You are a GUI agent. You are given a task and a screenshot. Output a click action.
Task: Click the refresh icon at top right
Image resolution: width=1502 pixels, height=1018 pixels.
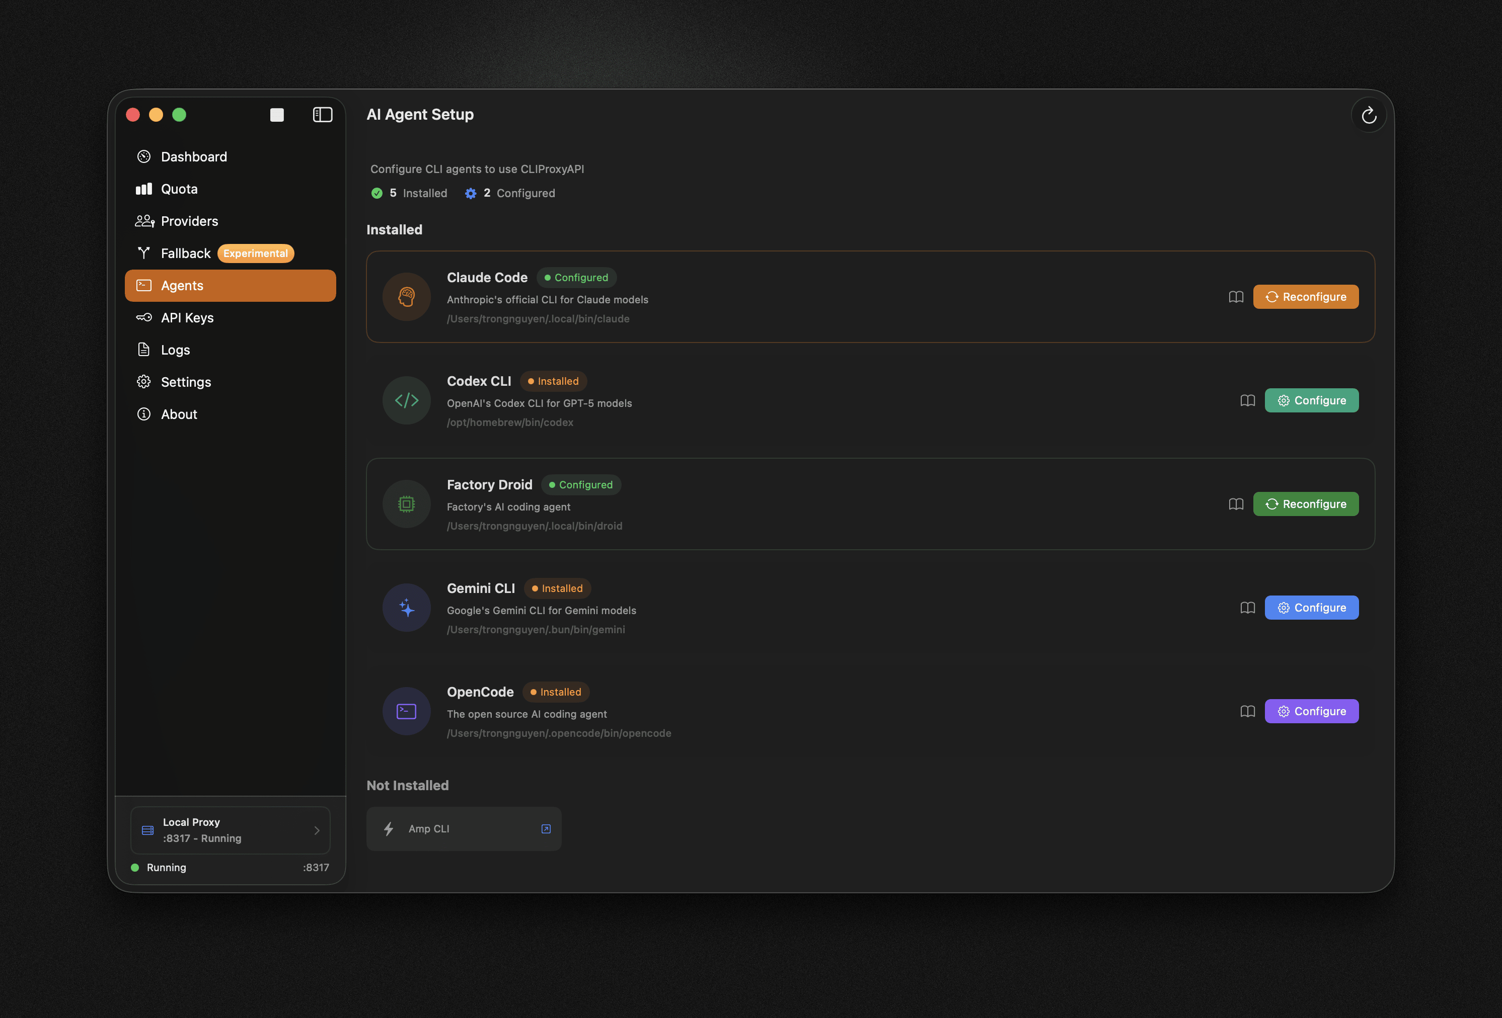click(1368, 115)
